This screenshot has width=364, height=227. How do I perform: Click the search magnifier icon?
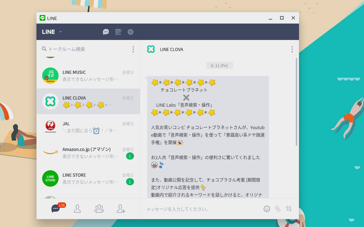(44, 49)
